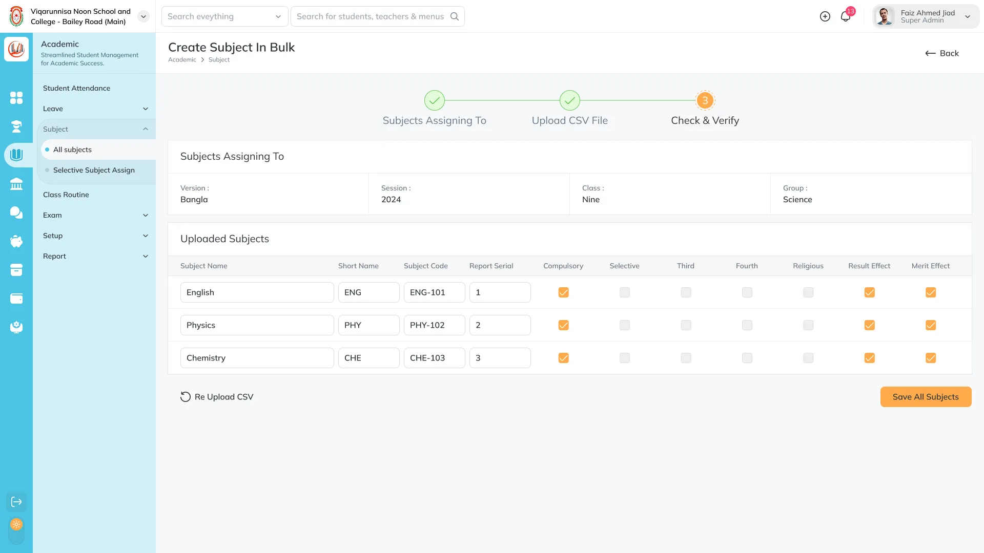This screenshot has width=984, height=553.
Task: Check the Selective box for Physics
Action: (x=624, y=325)
